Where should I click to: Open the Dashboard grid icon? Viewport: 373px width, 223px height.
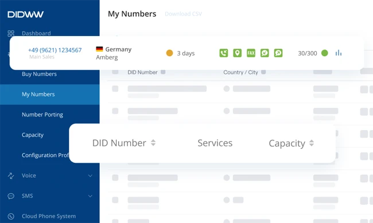11,33
